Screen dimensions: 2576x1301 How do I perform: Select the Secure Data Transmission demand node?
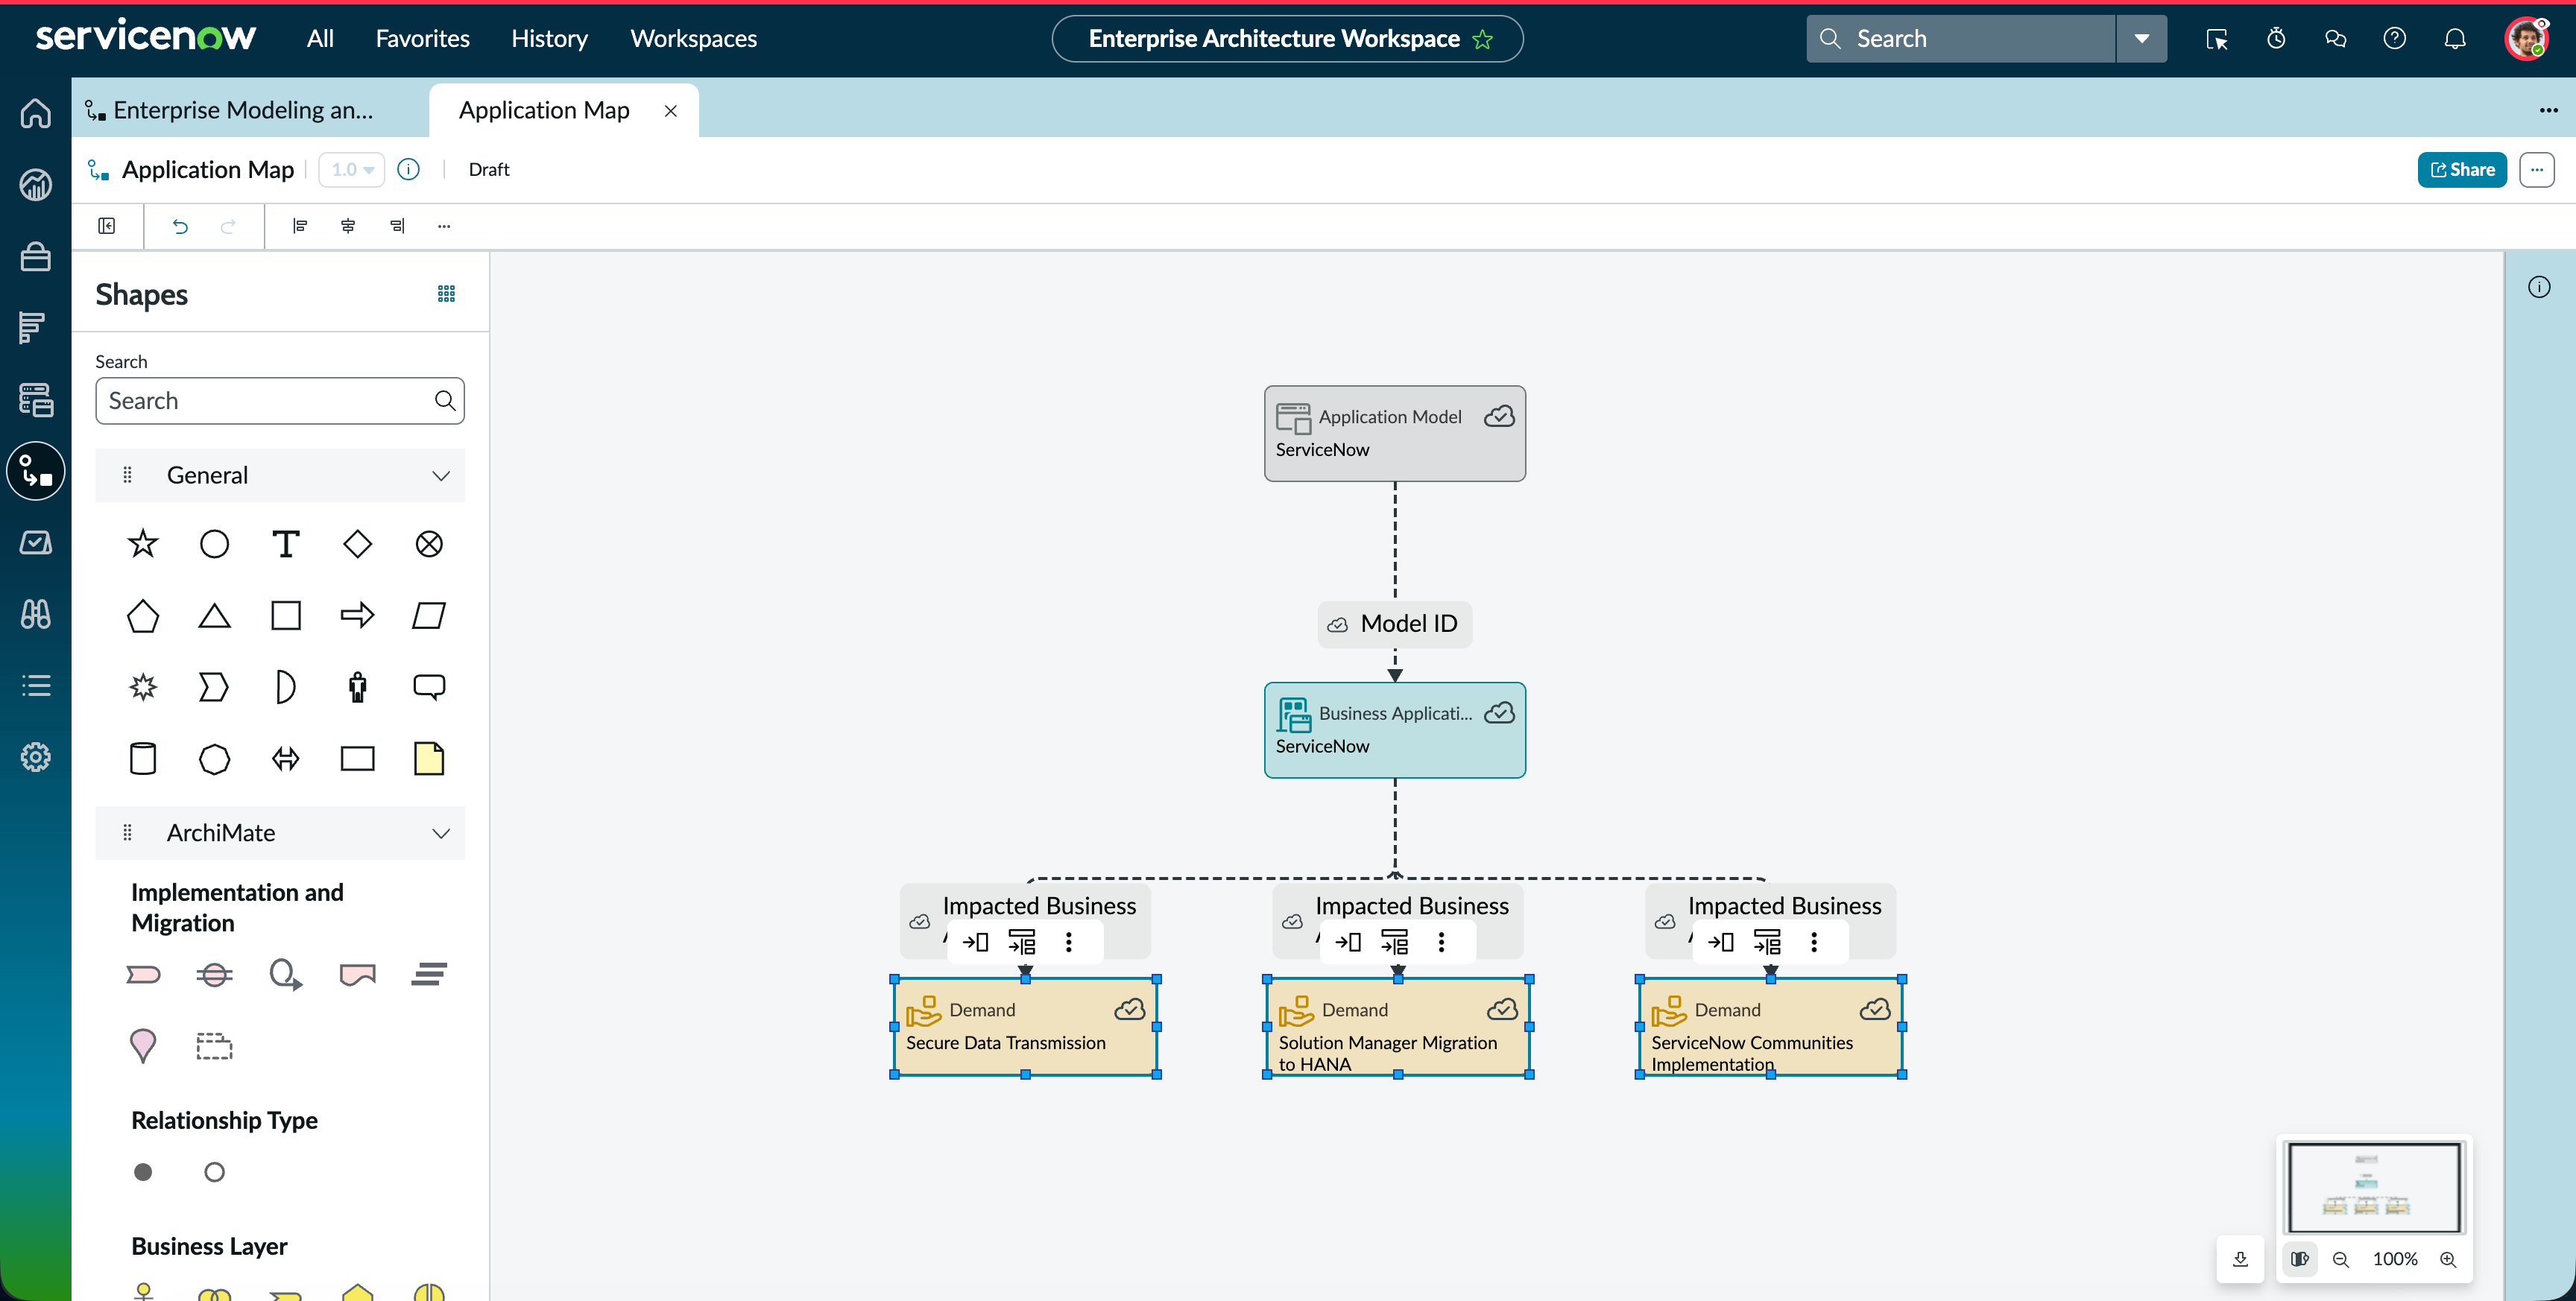[1025, 1027]
